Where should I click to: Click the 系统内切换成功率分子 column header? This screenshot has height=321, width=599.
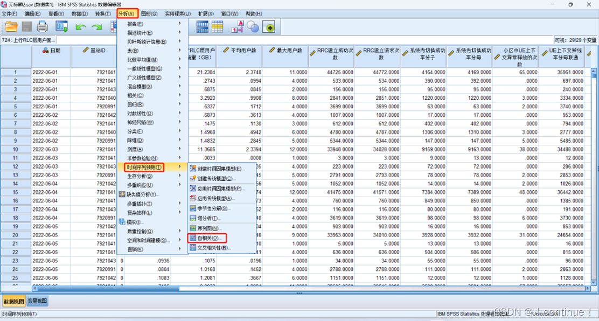pos(423,57)
